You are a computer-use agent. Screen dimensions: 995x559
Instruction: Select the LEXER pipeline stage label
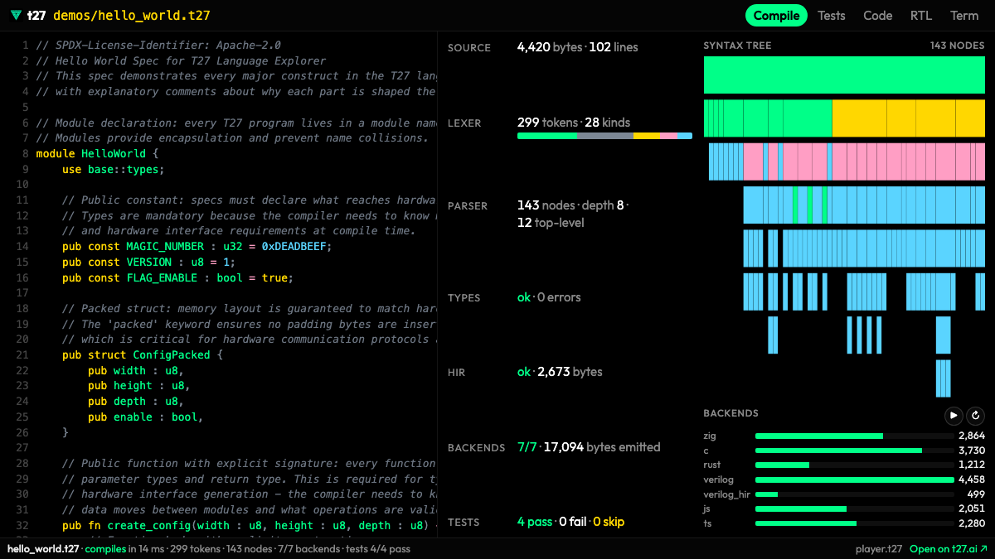[x=464, y=123]
